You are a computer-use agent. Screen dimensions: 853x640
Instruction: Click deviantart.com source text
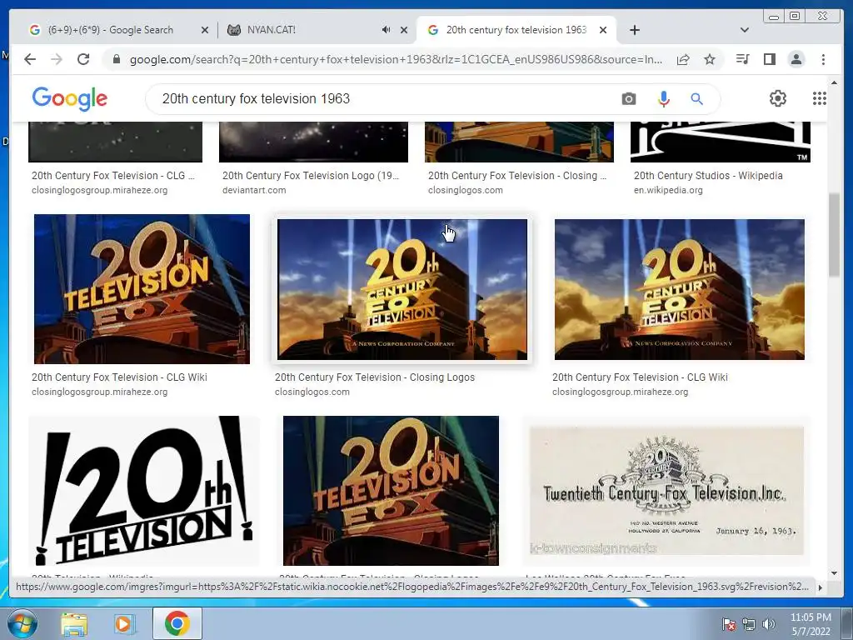pos(253,191)
